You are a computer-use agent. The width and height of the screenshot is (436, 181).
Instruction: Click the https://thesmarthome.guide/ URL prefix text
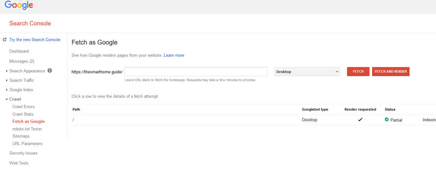(x=97, y=71)
